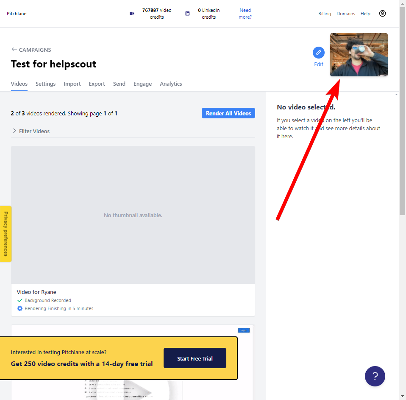Click the page vertical scrollbar thumb
The image size is (406, 400).
click(x=402, y=111)
